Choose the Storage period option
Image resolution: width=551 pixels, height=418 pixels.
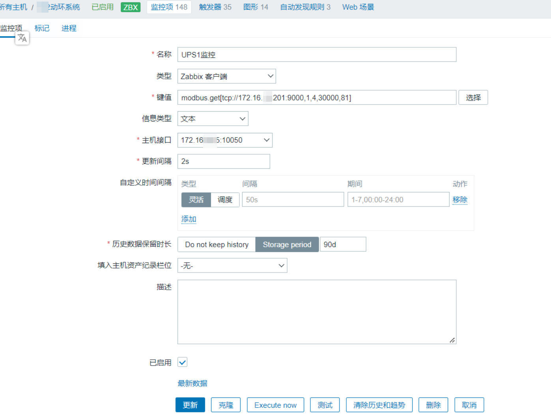[x=287, y=244]
